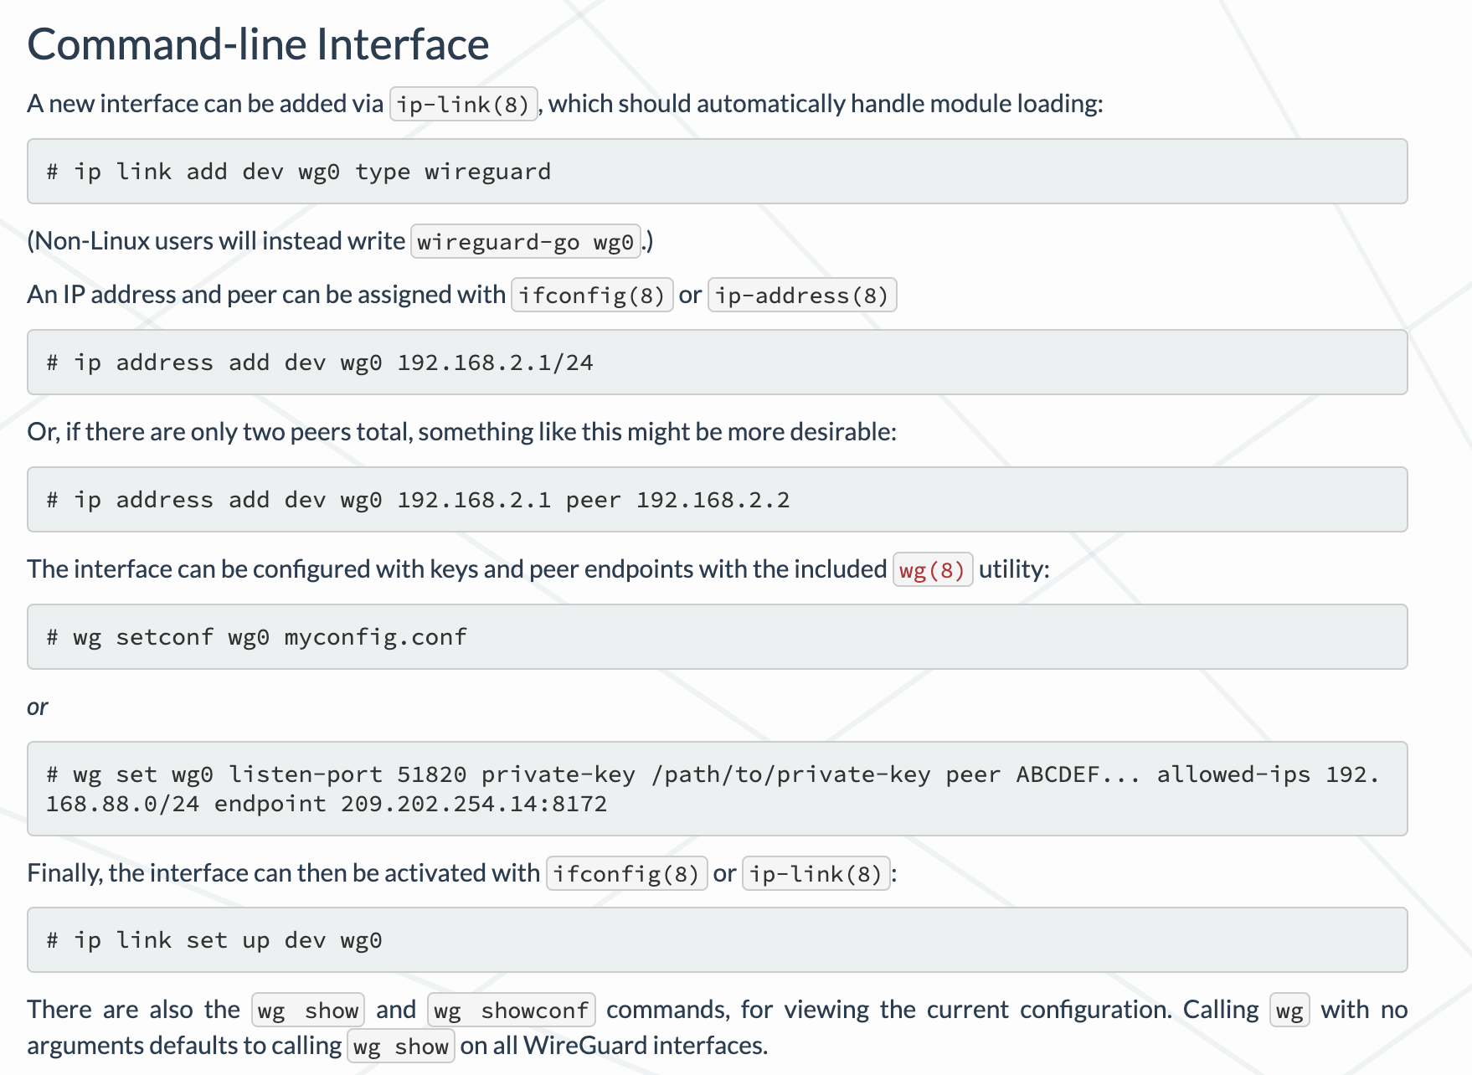Image resolution: width=1472 pixels, height=1075 pixels.
Task: Click the italic 'or' text between code blocks
Action: click(x=38, y=707)
